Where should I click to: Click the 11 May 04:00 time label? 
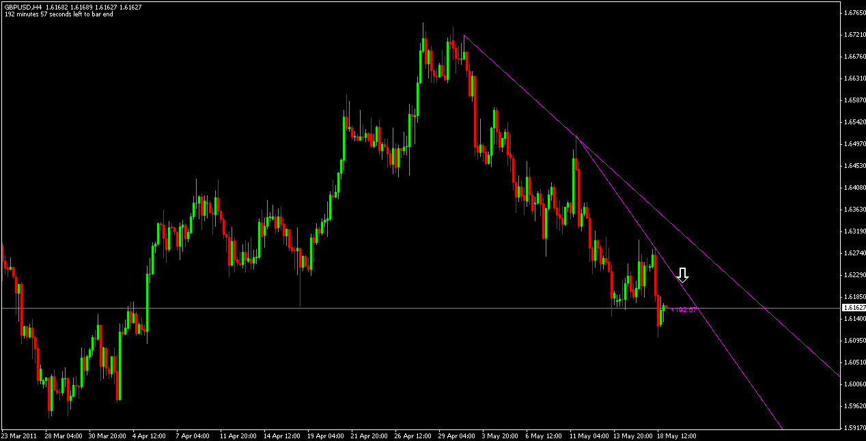tap(588, 435)
